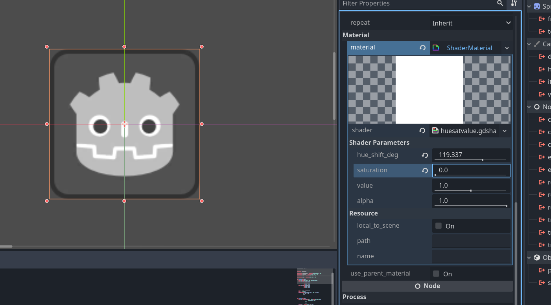Click the Node class circle icon in inspector
Viewport: 551px width, 305px height.
pyautogui.click(x=418, y=286)
